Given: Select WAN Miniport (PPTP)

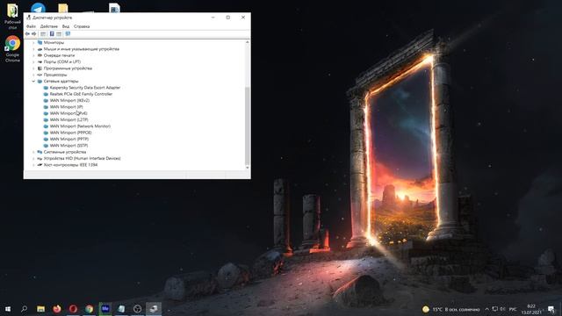Looking at the screenshot, I should [69, 140].
